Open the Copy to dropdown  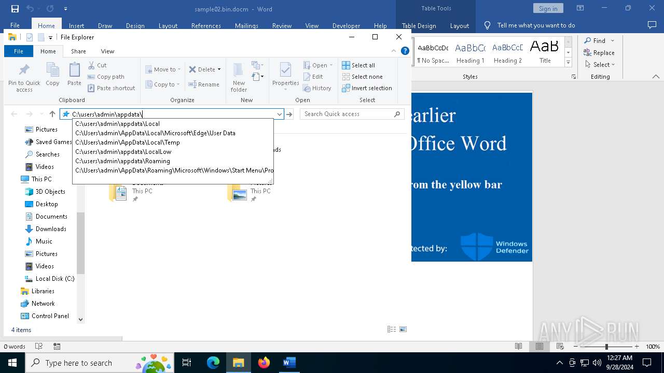point(163,84)
